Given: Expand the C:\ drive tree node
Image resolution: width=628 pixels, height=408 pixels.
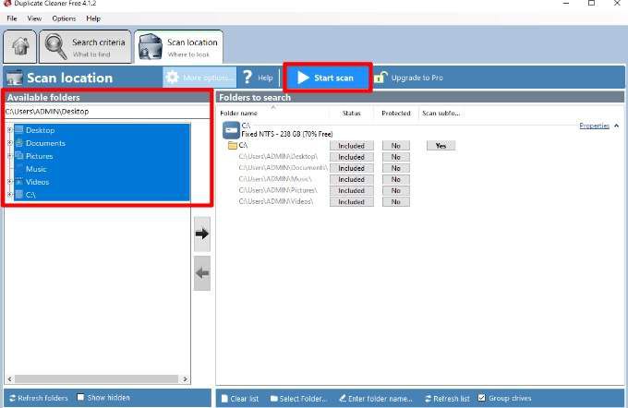Looking at the screenshot, I should point(9,195).
